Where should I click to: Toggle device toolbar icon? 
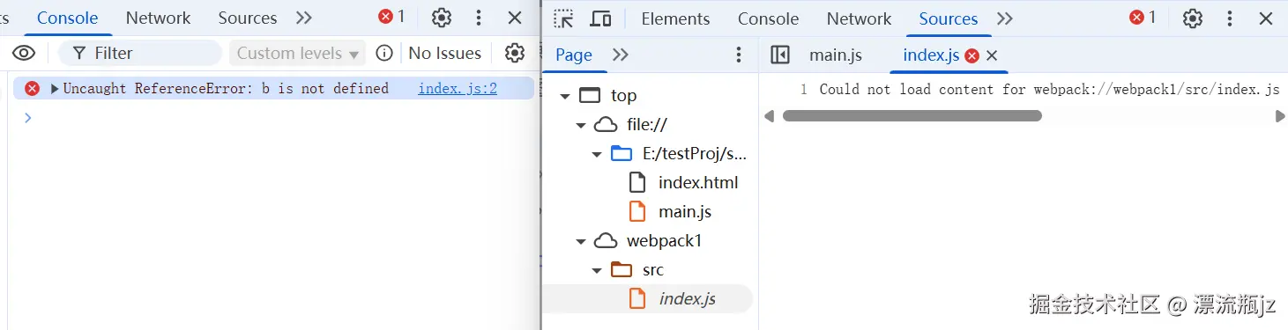pyautogui.click(x=601, y=18)
